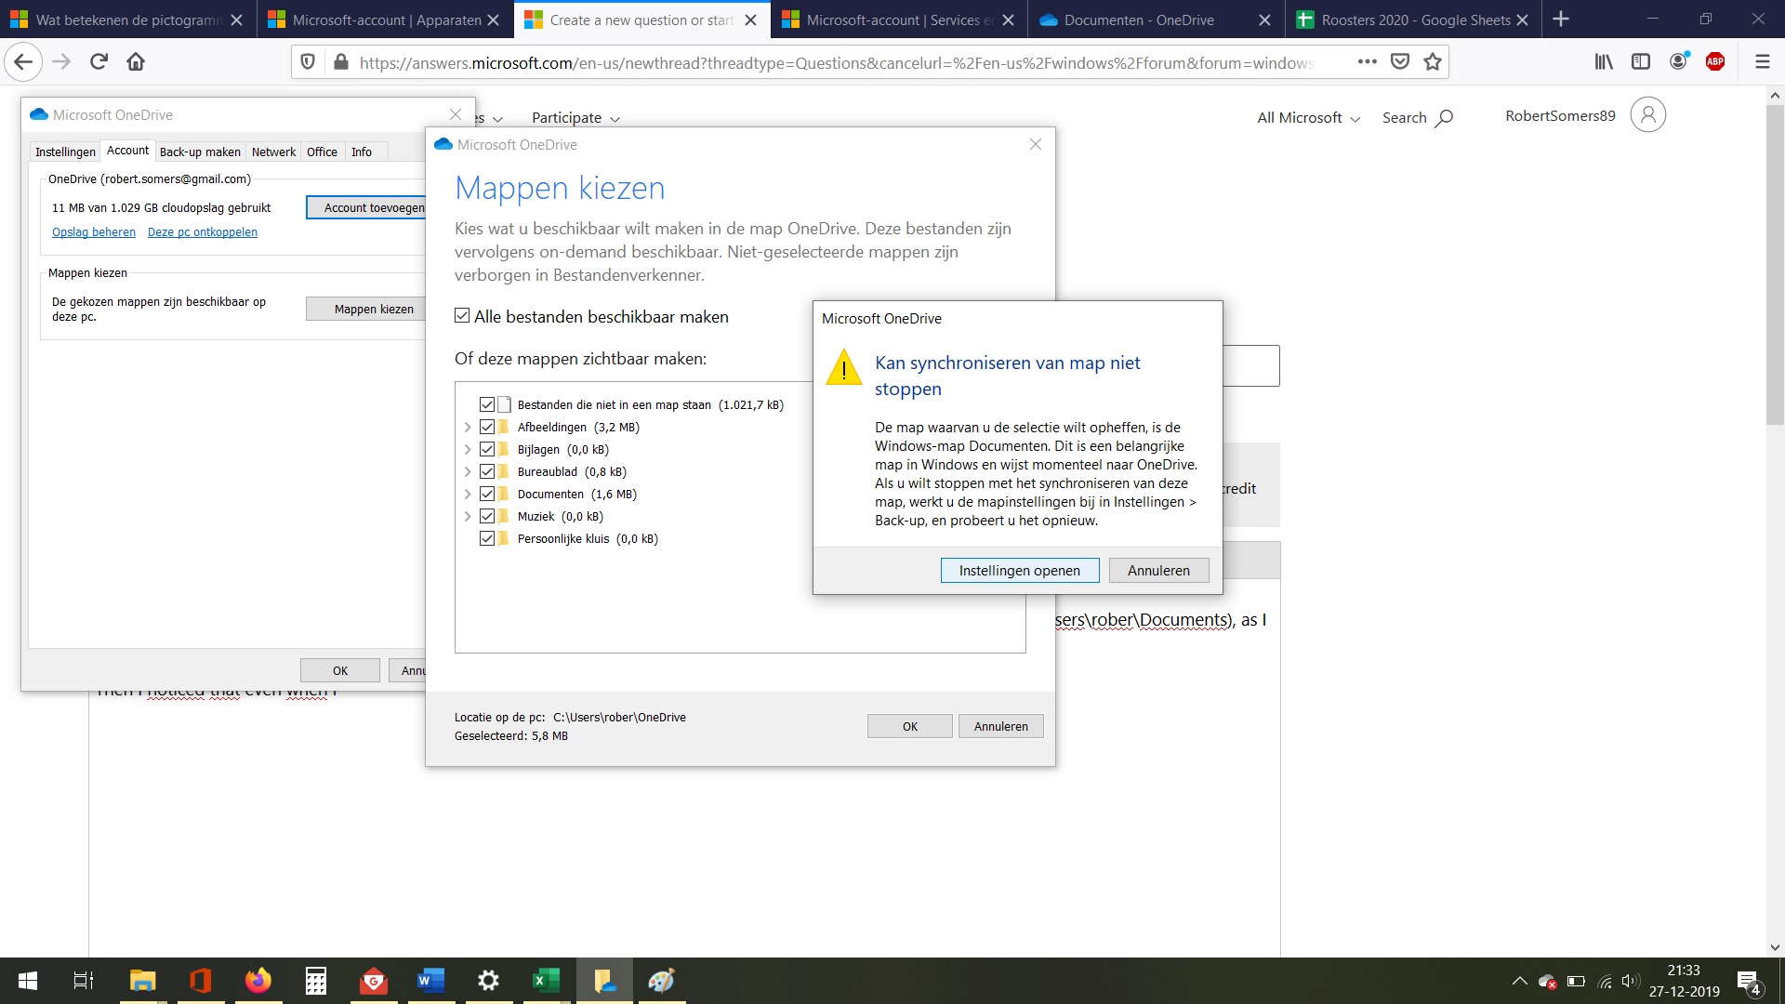Click the 'Instellingen openen' button
Screen dimensions: 1785x1004
click(1020, 570)
